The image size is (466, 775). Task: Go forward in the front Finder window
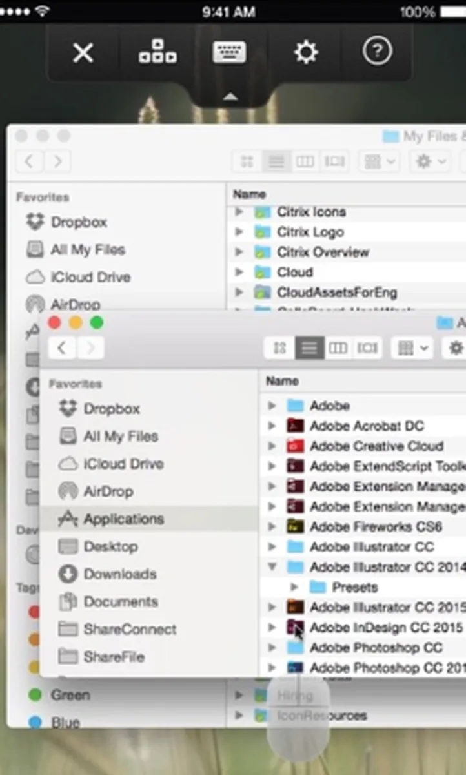pyautogui.click(x=91, y=348)
